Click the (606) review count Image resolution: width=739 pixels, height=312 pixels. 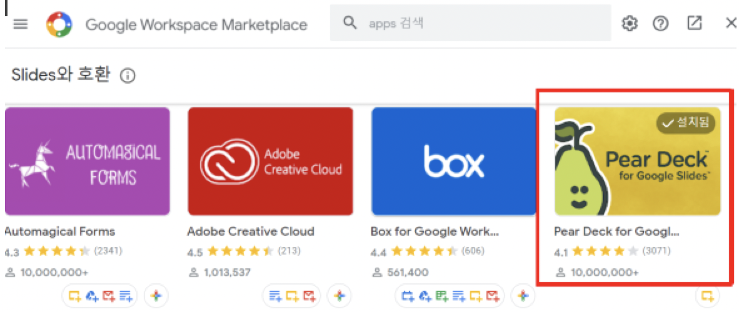point(473,251)
